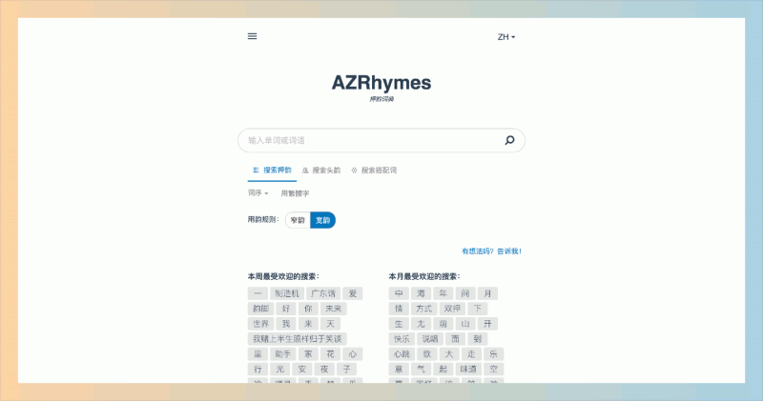763x401 pixels.
Task: Click the 好 search tag
Action: pyautogui.click(x=286, y=309)
